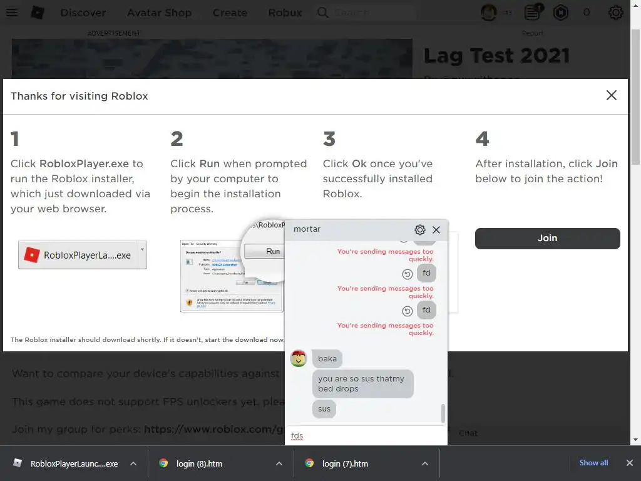Viewport: 641px width, 481px height.
Task: Click the sus chat bubble
Action: point(324,408)
